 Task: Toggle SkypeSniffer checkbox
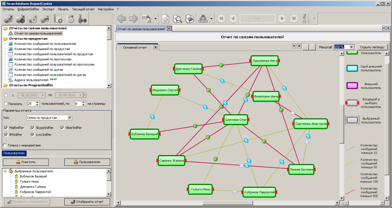(33, 128)
